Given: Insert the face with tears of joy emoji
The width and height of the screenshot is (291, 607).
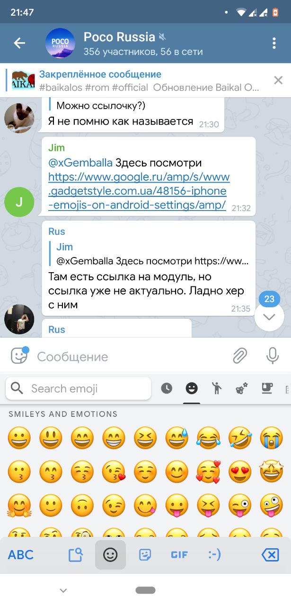Looking at the screenshot, I should [x=208, y=437].
